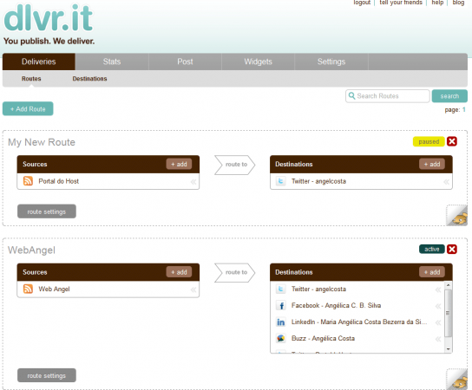Expand Facebook destination chevron
Viewport: 472px width, 390px height.
point(438,306)
